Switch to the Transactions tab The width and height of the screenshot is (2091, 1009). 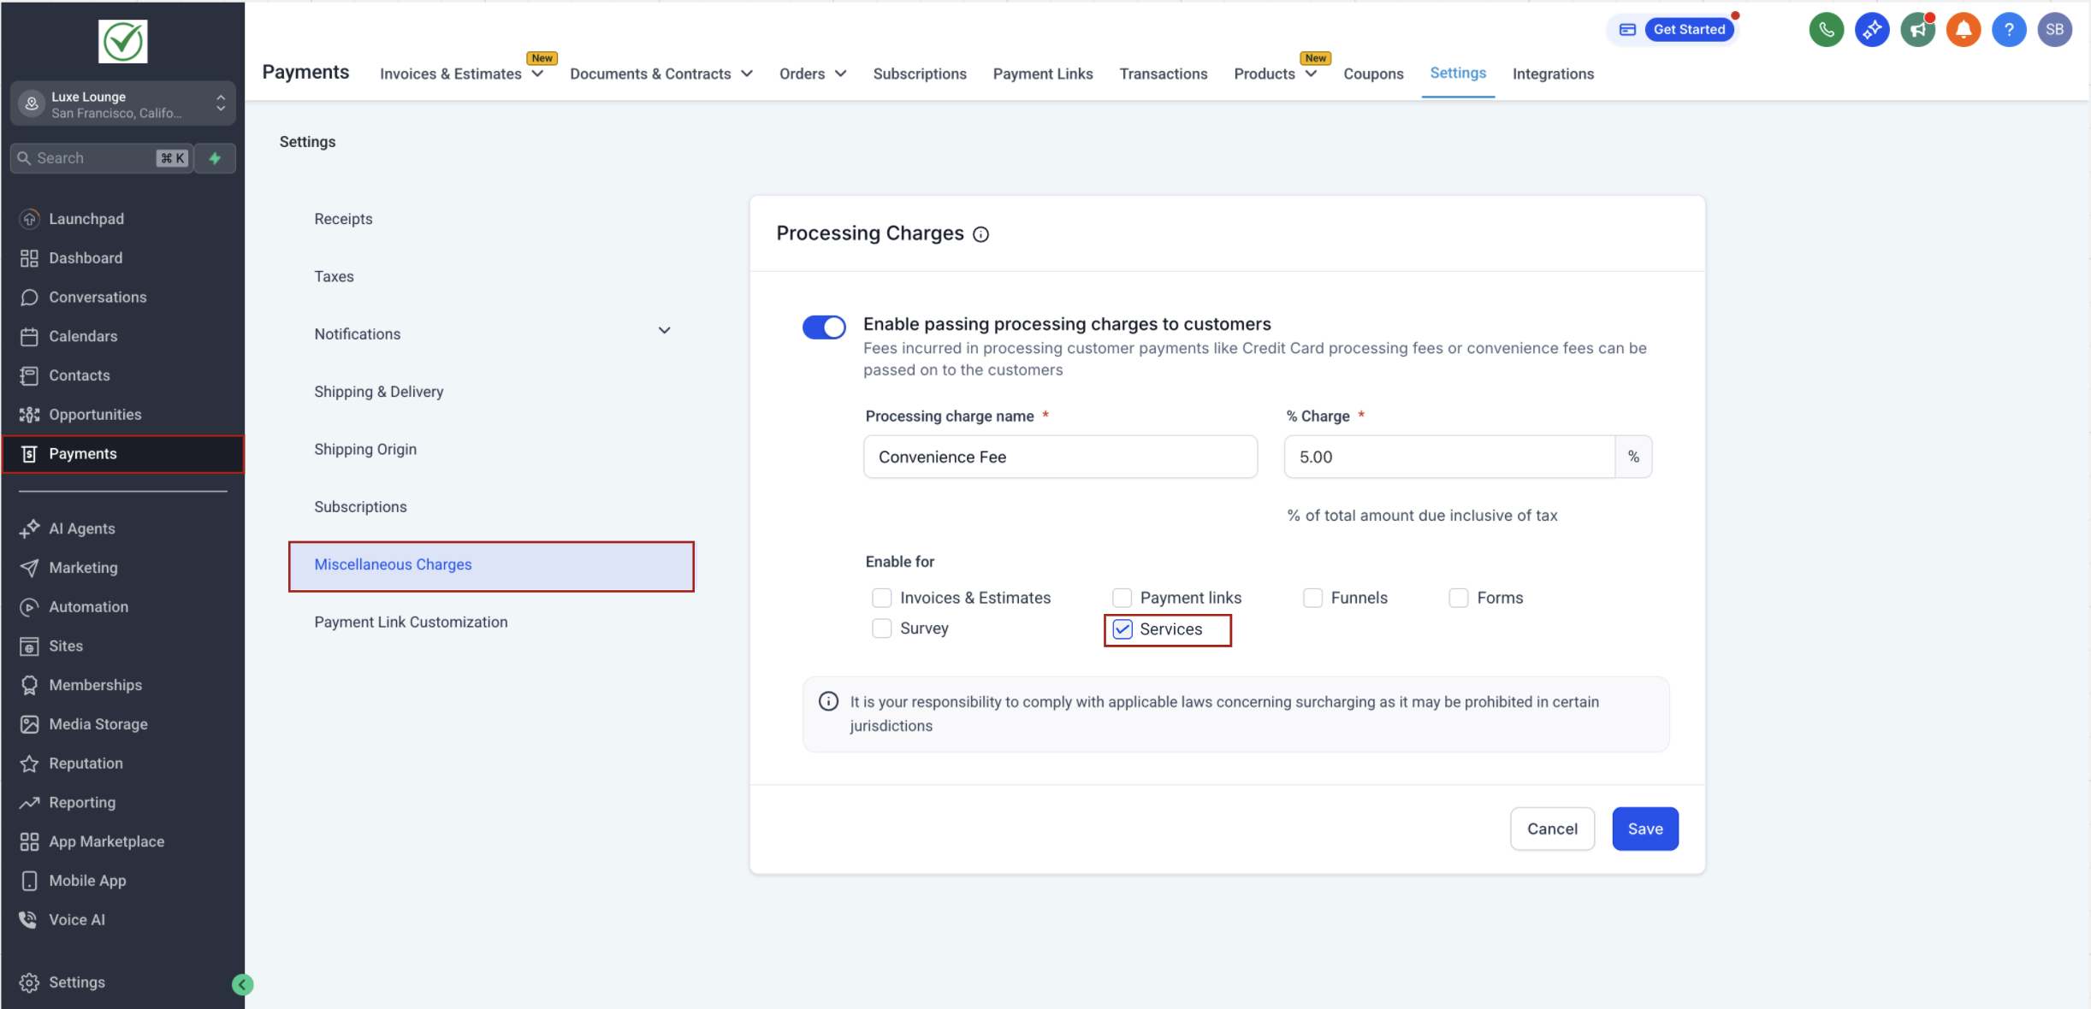click(x=1163, y=74)
